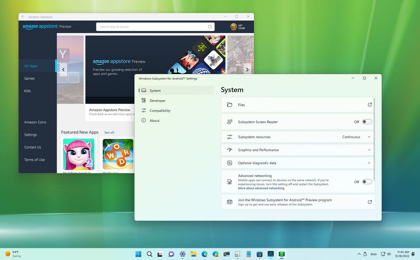Click the About info icon in the sidebar
The height and width of the screenshot is (260, 420).
[143, 120]
